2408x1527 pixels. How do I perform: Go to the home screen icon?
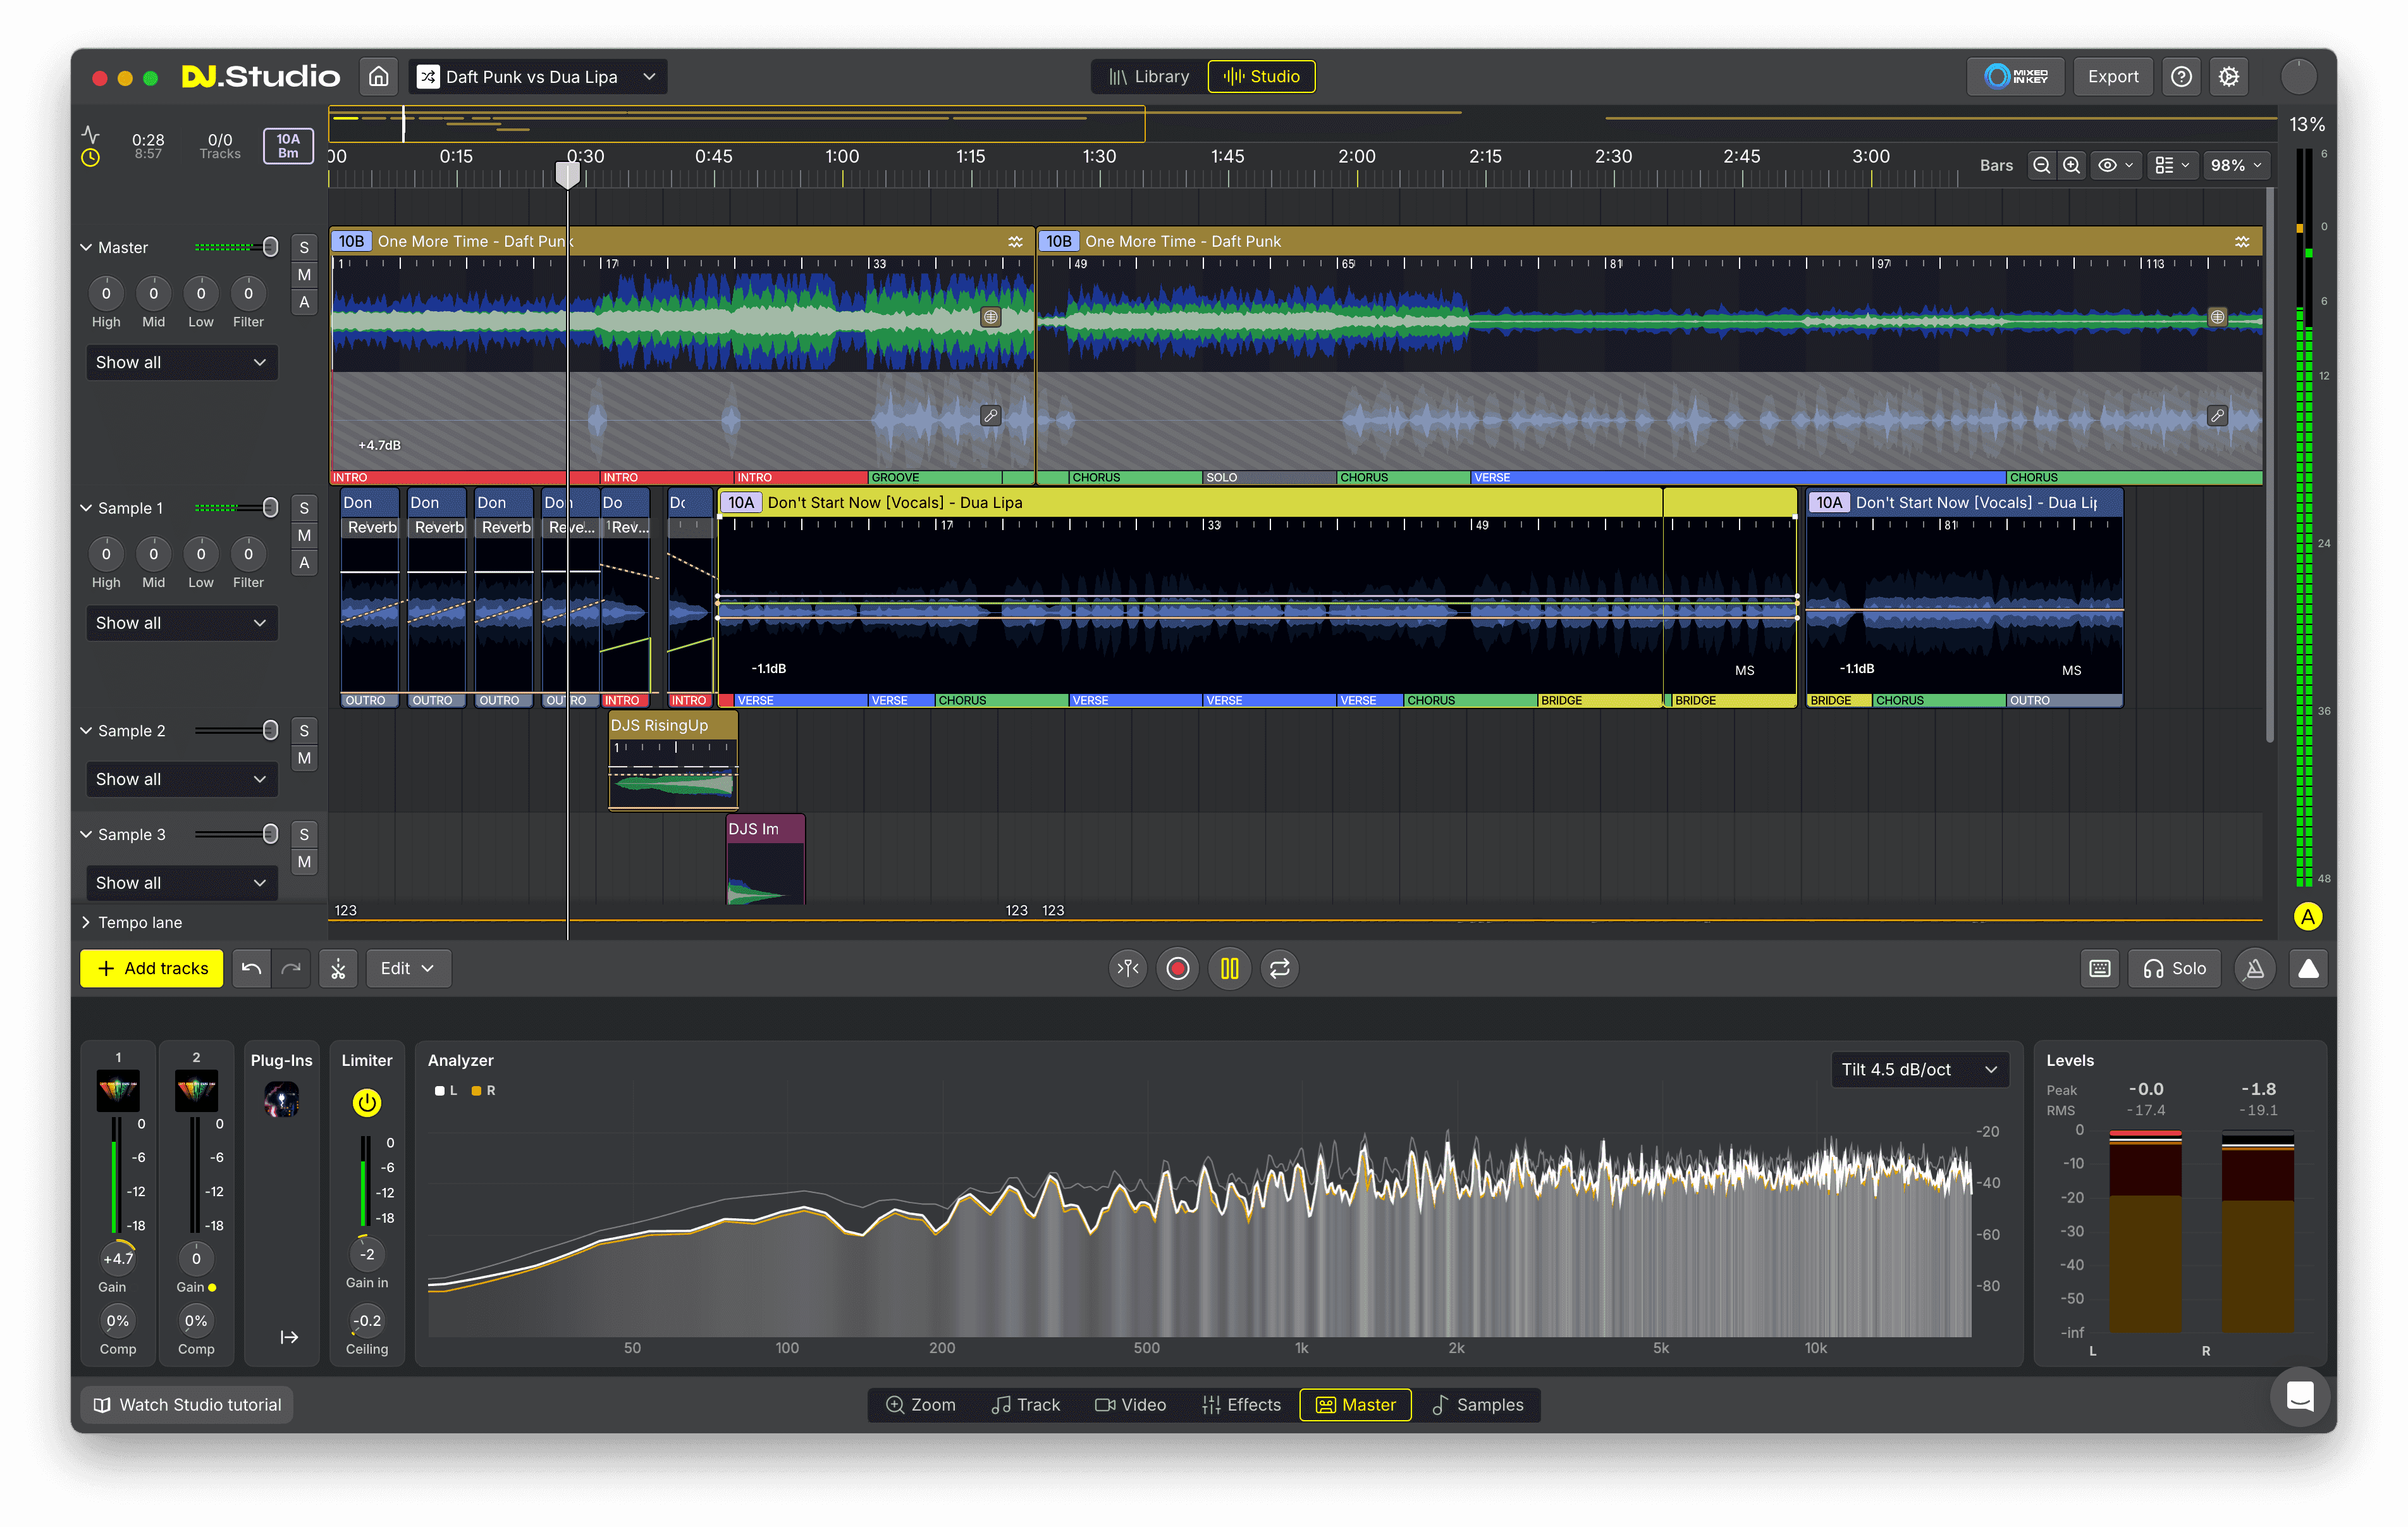(379, 76)
